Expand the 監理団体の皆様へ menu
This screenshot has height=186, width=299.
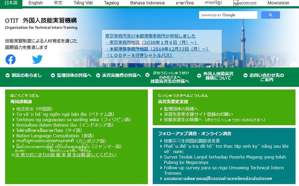pos(71,75)
